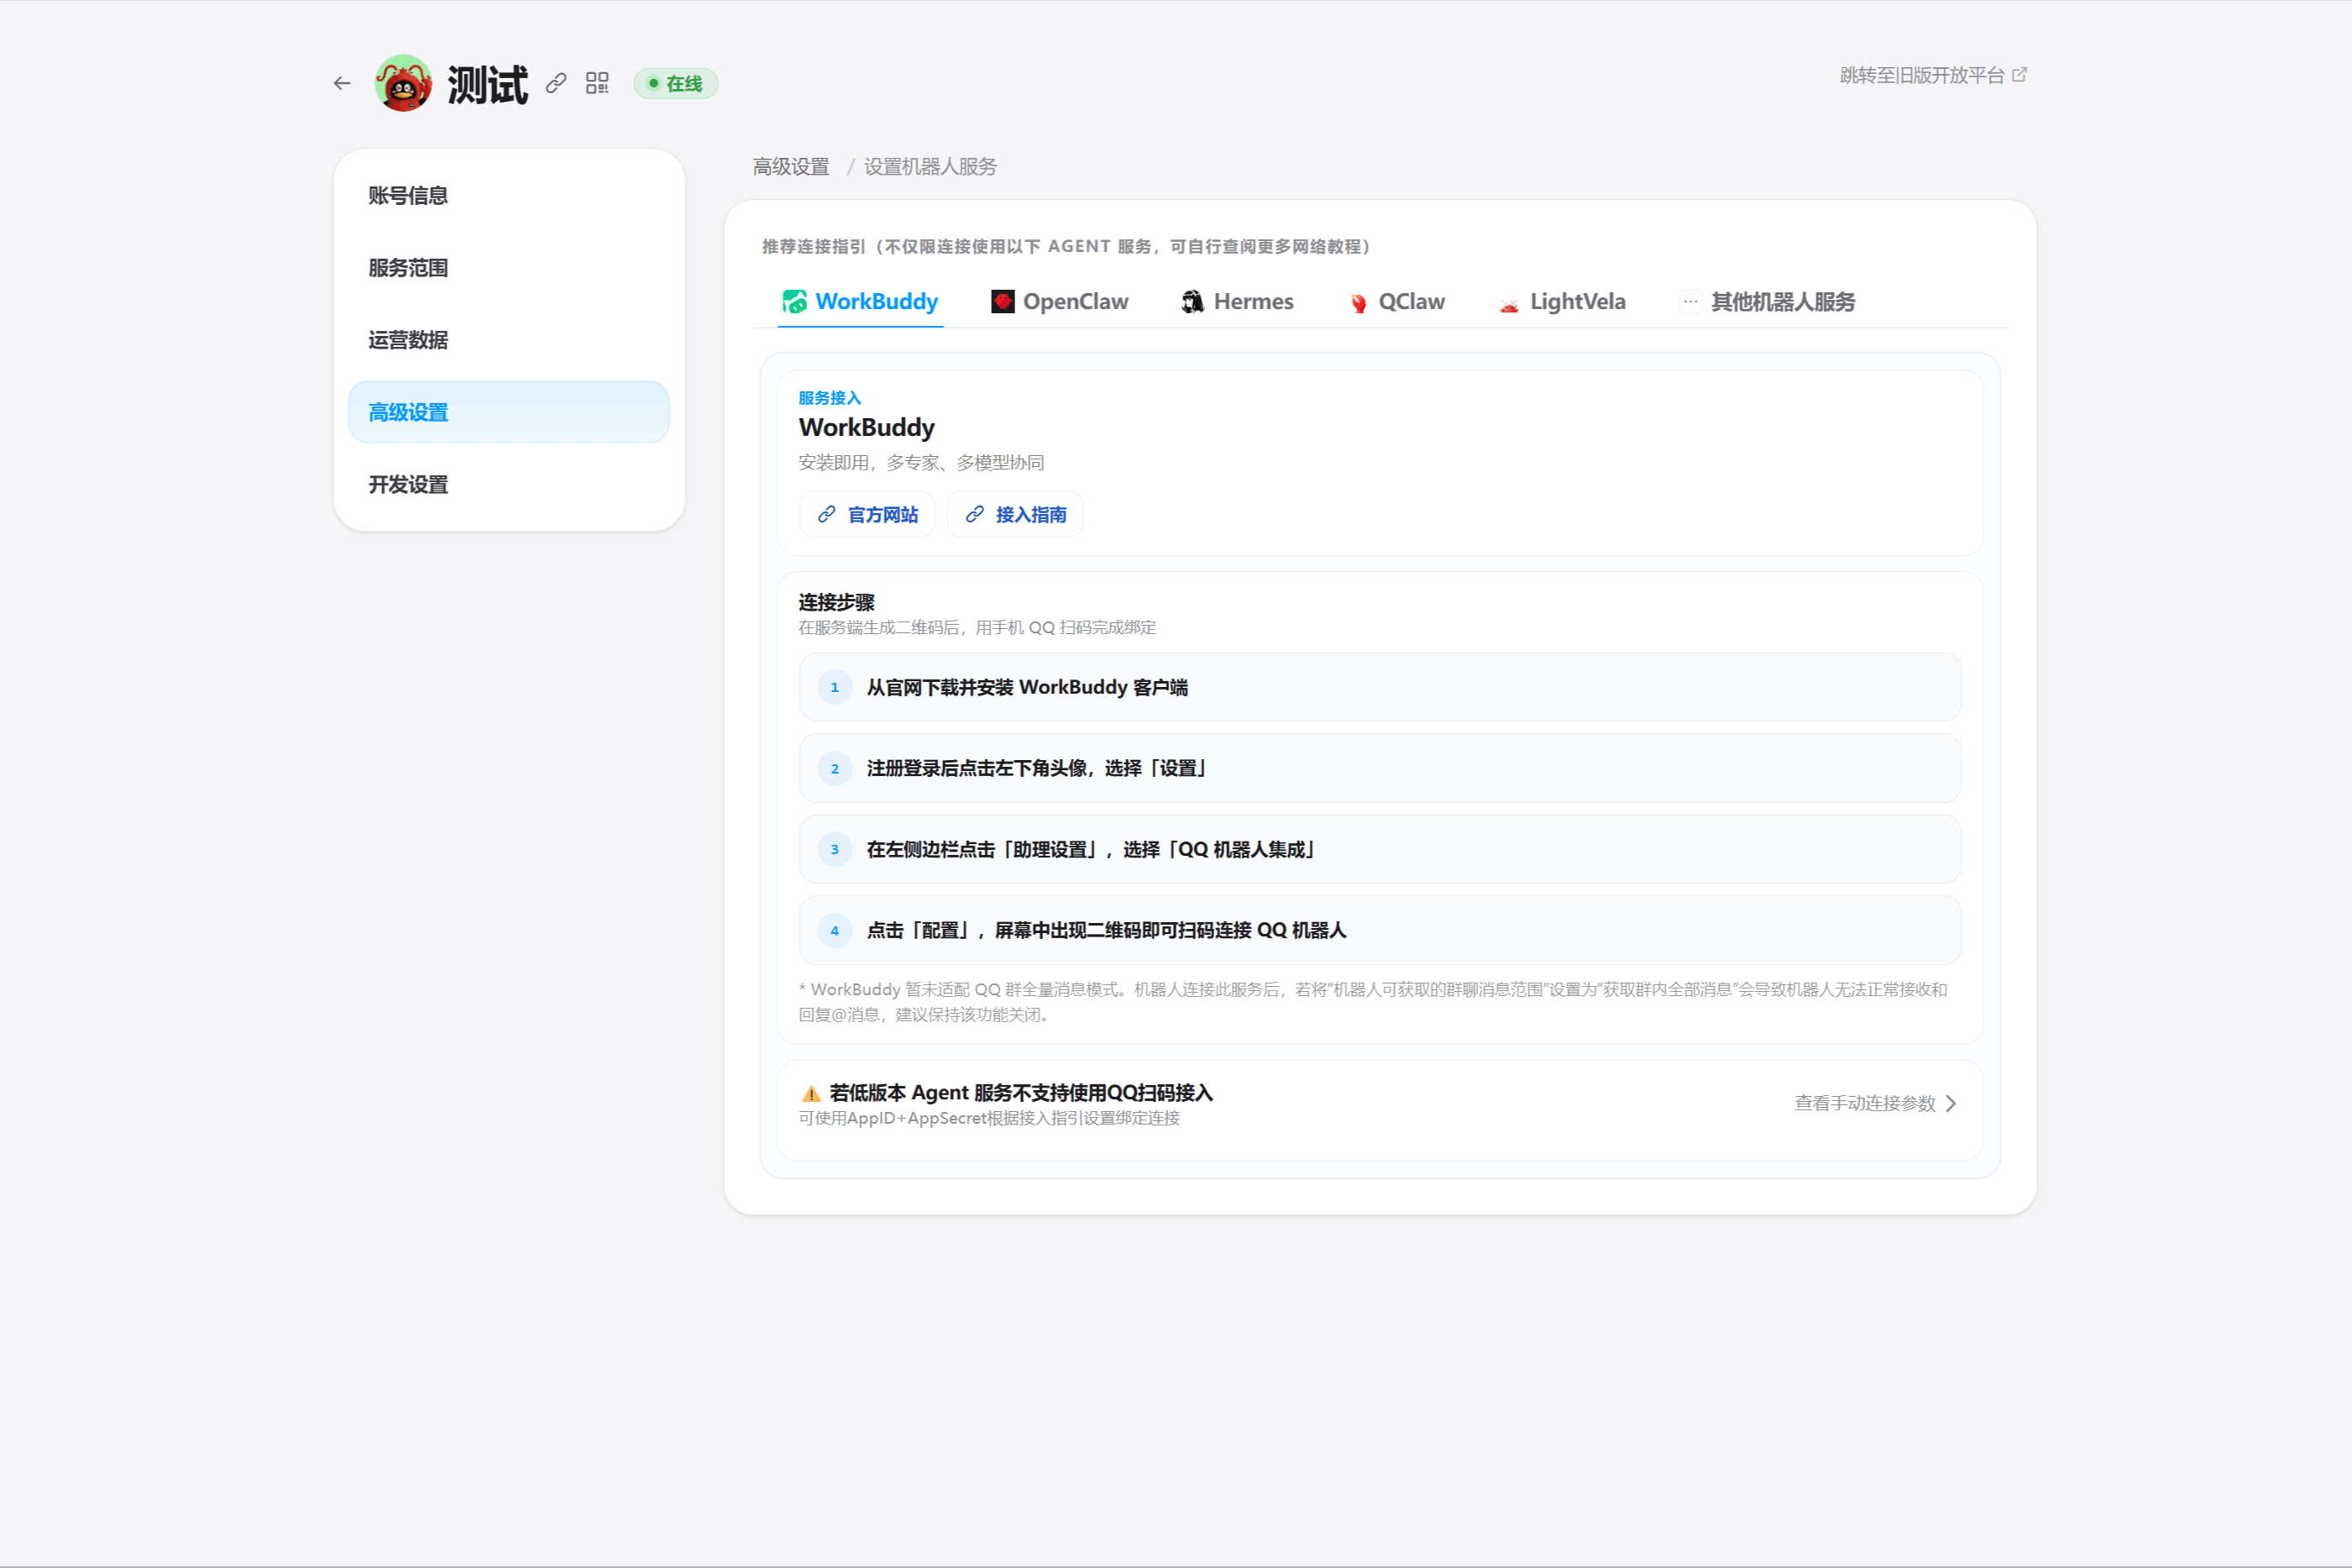Select step 点击「配置」 QR code instruction
The width and height of the screenshot is (2352, 1568).
[1380, 930]
